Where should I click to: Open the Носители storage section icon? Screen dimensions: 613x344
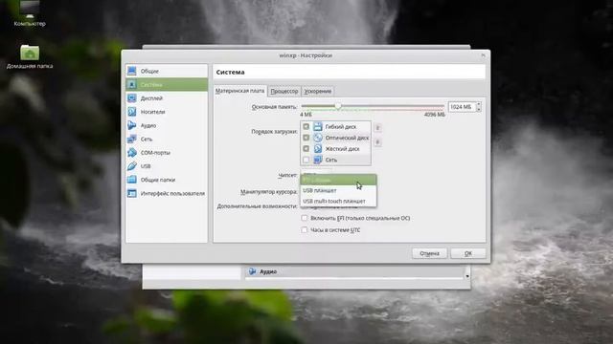[x=132, y=112]
